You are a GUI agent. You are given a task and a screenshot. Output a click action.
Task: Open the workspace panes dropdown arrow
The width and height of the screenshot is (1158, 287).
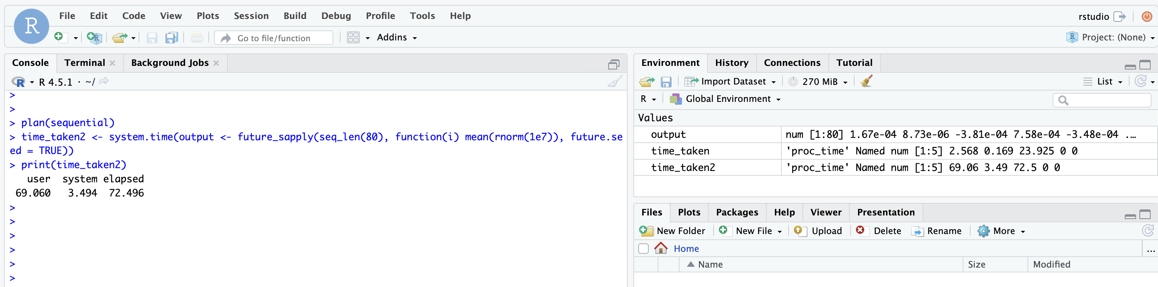click(368, 38)
